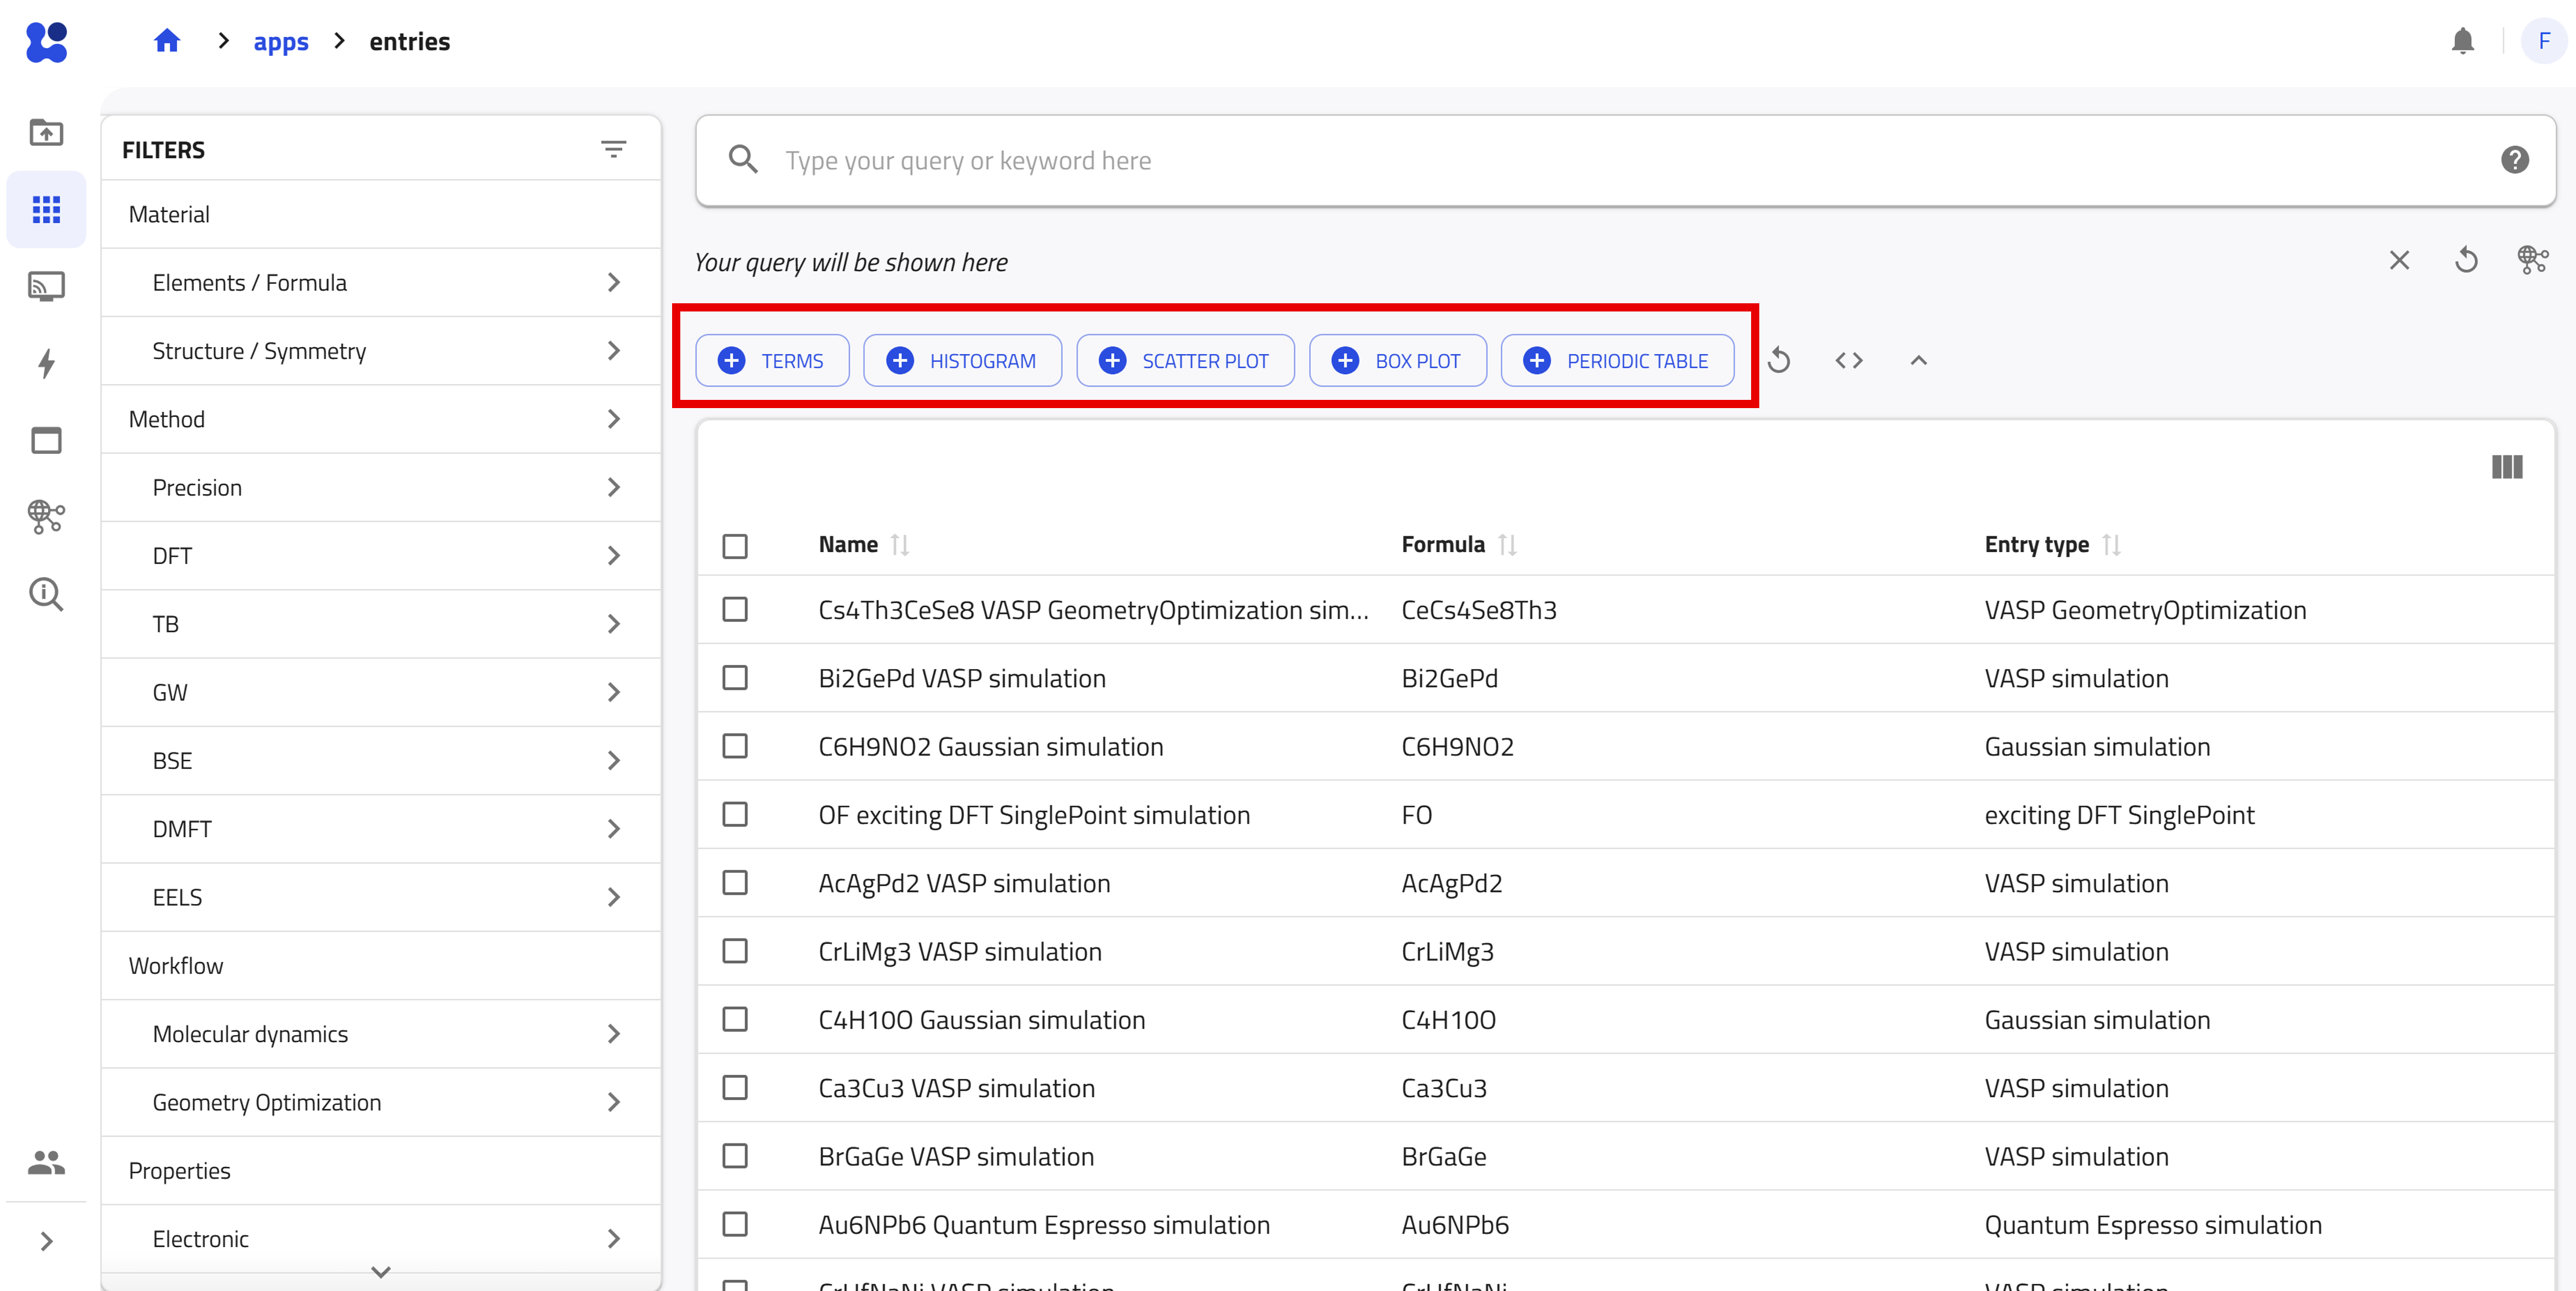Expand the Molecular dynamics filter

click(381, 1034)
